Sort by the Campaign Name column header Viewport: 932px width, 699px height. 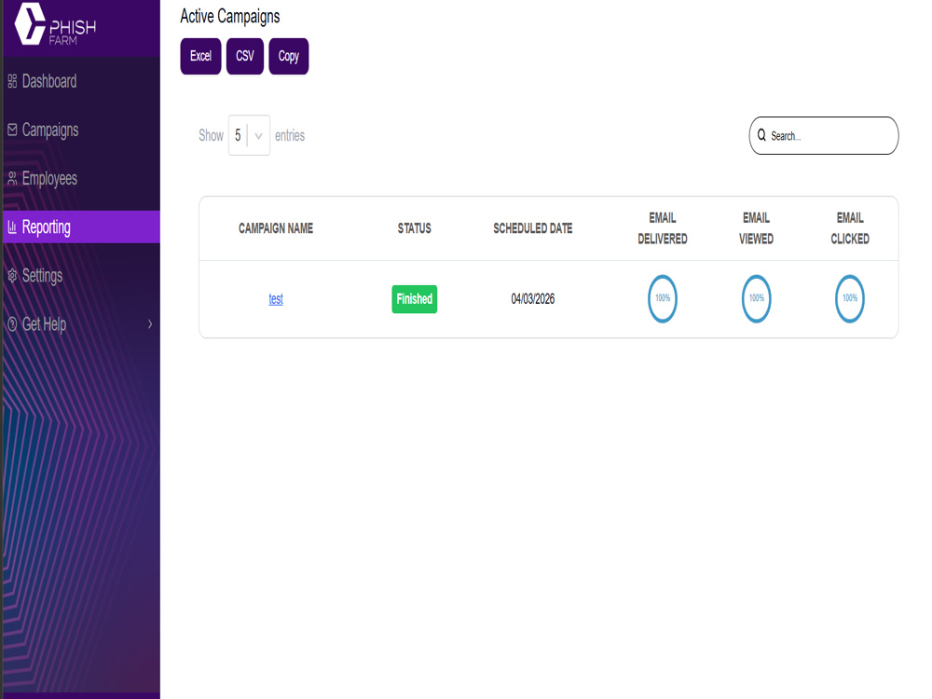coord(276,228)
